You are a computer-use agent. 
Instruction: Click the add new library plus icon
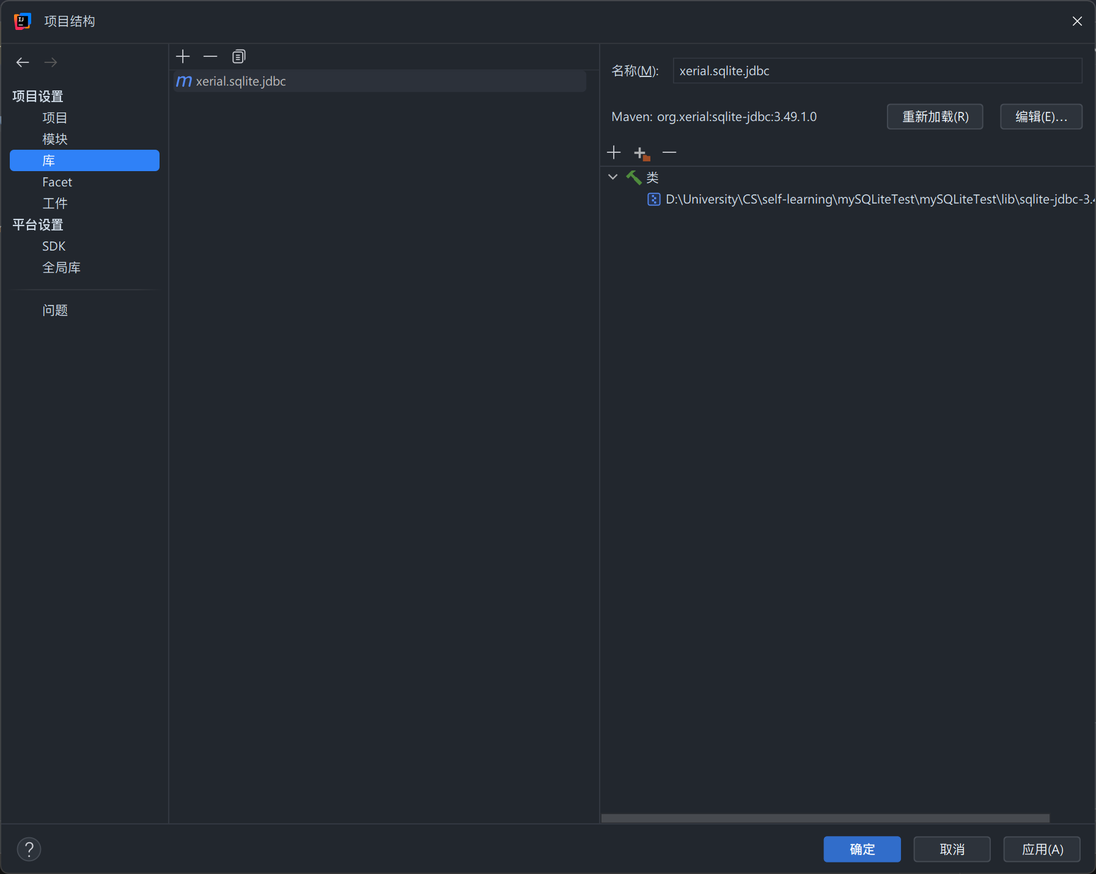tap(183, 57)
